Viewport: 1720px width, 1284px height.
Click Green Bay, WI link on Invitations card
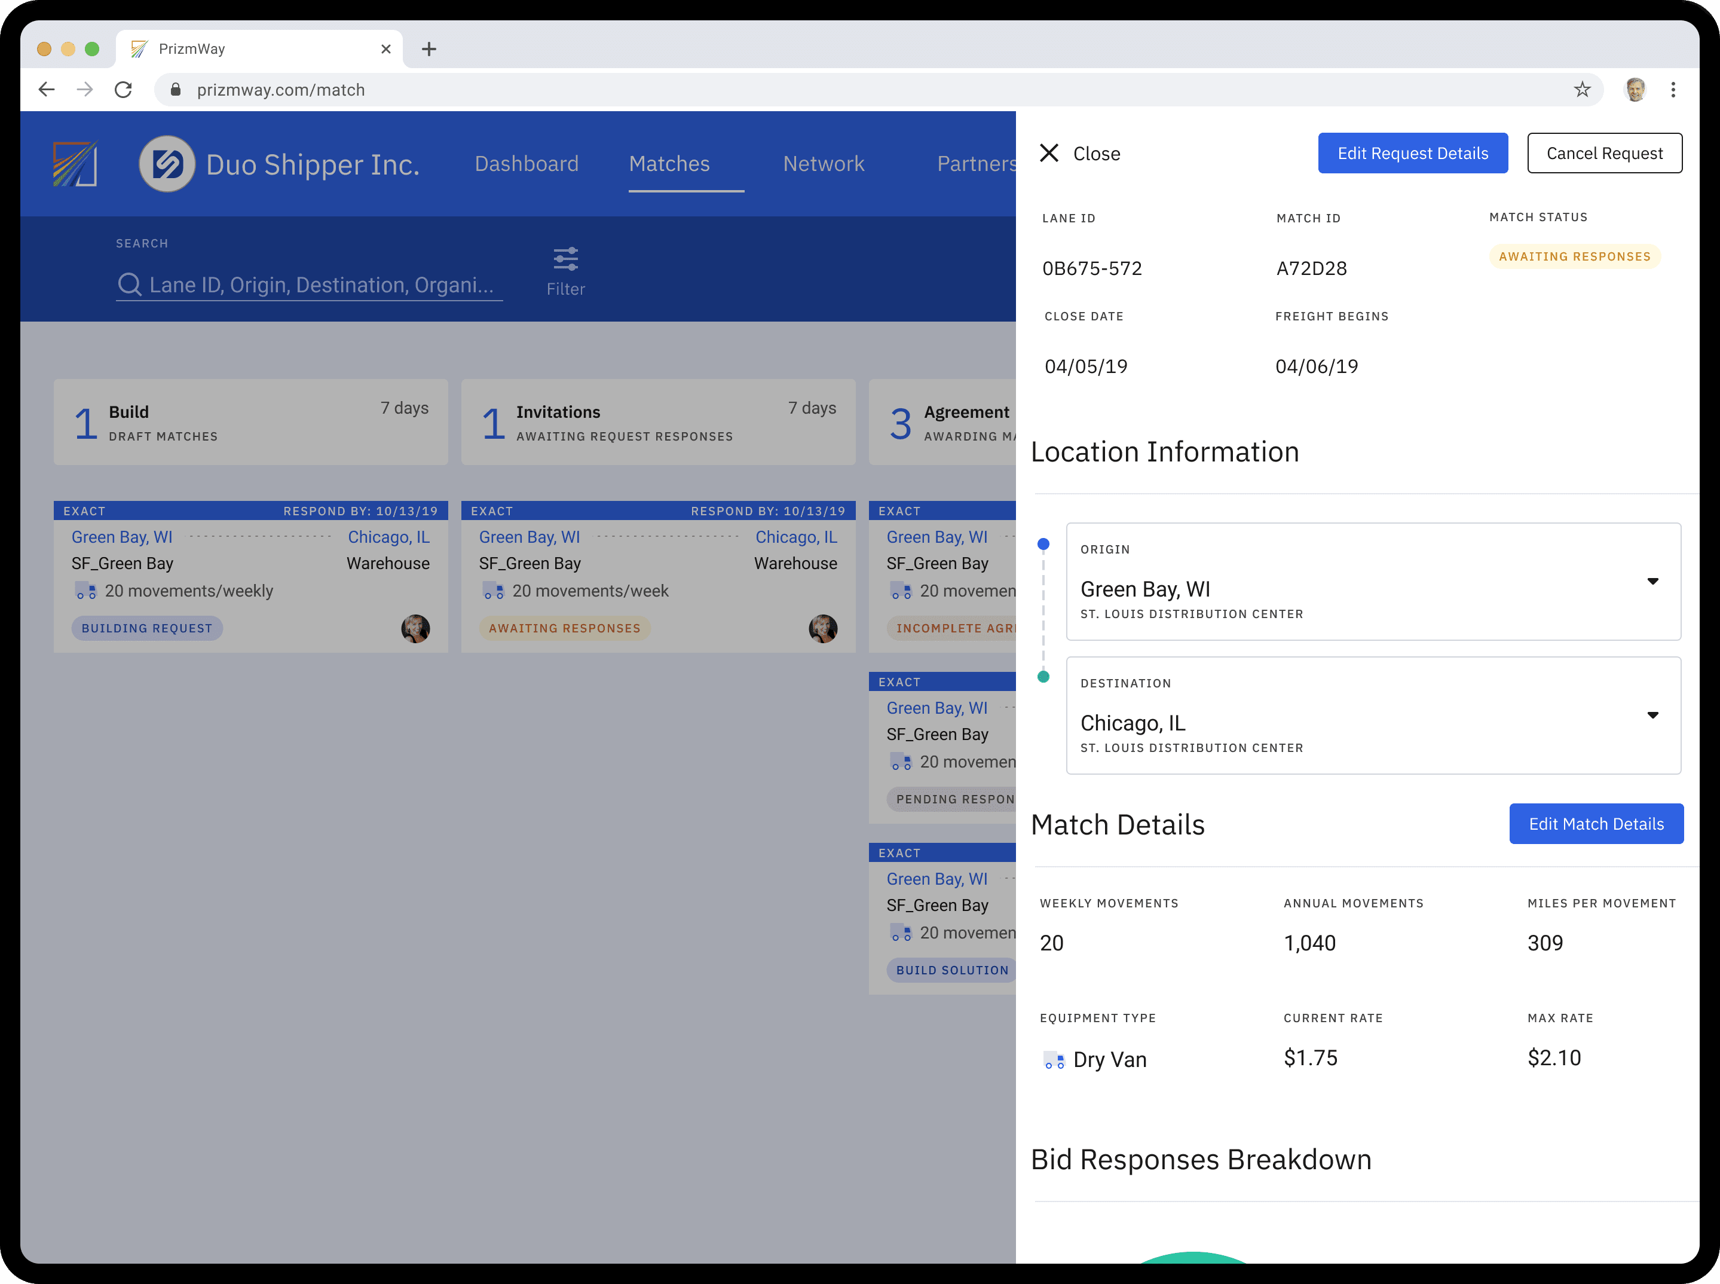pyautogui.click(x=530, y=537)
